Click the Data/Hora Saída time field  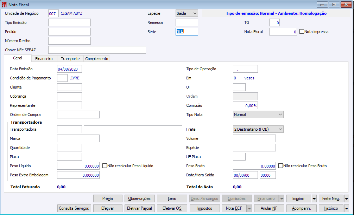[x=267, y=175]
